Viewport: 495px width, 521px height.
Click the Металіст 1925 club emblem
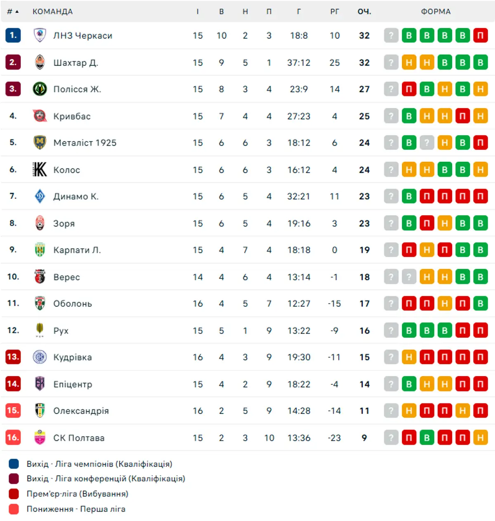point(40,143)
